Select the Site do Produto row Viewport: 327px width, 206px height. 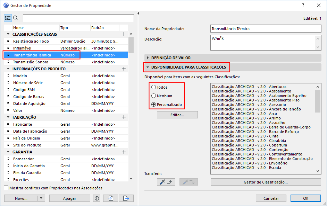[66, 145]
